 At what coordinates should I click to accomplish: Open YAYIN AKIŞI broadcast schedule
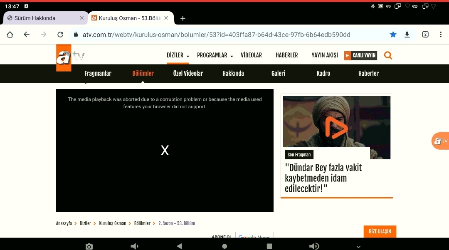pyautogui.click(x=325, y=55)
